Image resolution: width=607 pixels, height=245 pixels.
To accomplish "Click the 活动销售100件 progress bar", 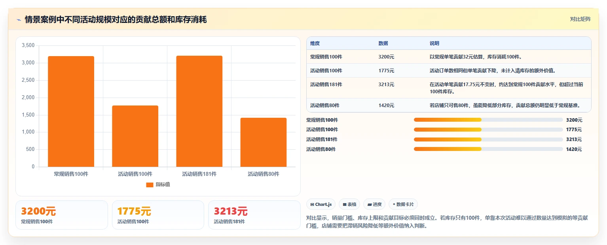I will tap(488, 130).
